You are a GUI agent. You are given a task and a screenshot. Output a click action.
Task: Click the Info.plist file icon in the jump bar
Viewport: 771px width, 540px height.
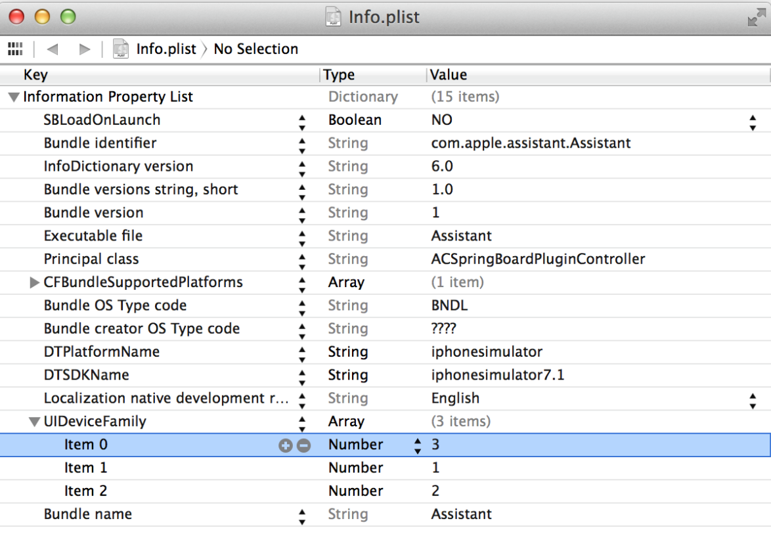click(x=121, y=49)
